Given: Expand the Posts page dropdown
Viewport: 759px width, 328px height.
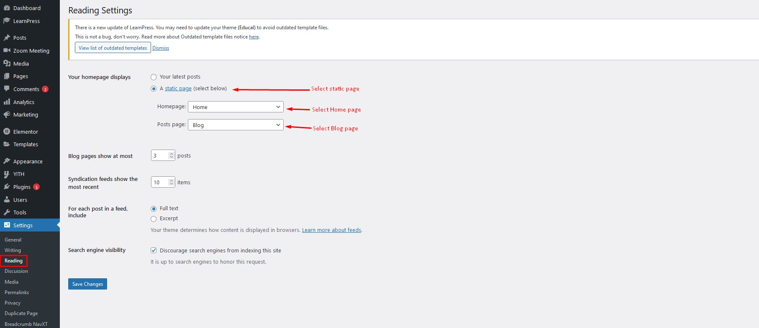Looking at the screenshot, I should tap(236, 125).
